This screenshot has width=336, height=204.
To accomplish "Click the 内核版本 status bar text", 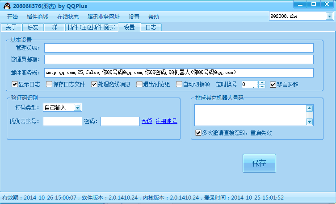I will (x=171, y=198).
